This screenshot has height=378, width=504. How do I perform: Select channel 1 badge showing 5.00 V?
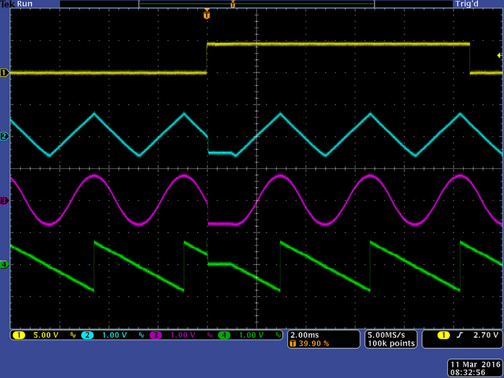coord(18,335)
